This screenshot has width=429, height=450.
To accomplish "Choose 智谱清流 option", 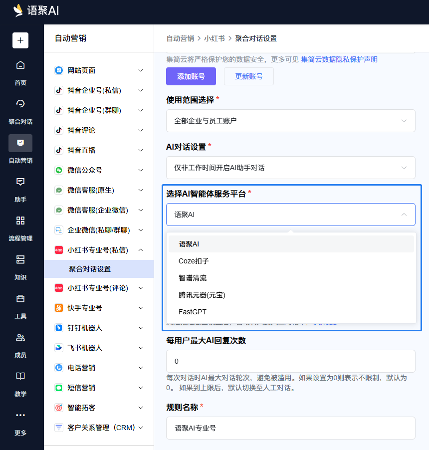I will [x=291, y=278].
